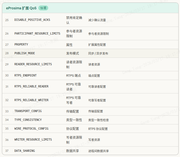Click the '可靠写者配置' description
180x157 pixels.
(x=97, y=100)
